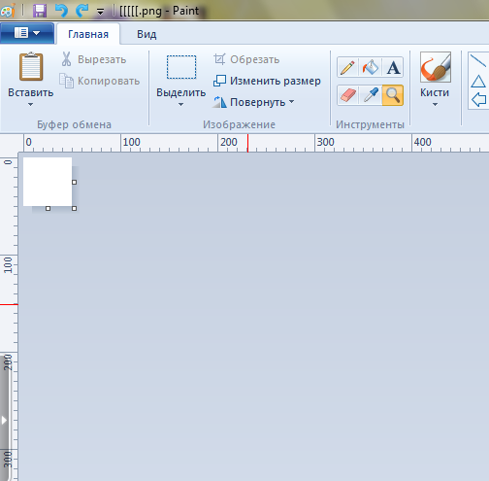The image size is (489, 481).
Task: Click the Обрезать crop button
Action: click(246, 59)
